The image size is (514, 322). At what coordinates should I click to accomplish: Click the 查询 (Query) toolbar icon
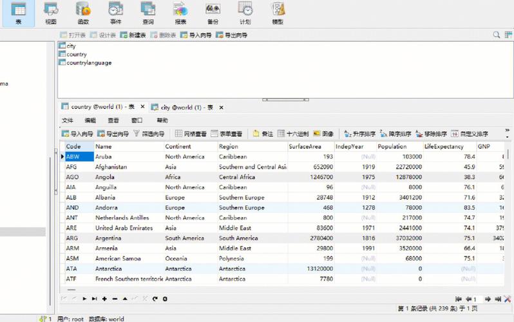[x=148, y=13]
